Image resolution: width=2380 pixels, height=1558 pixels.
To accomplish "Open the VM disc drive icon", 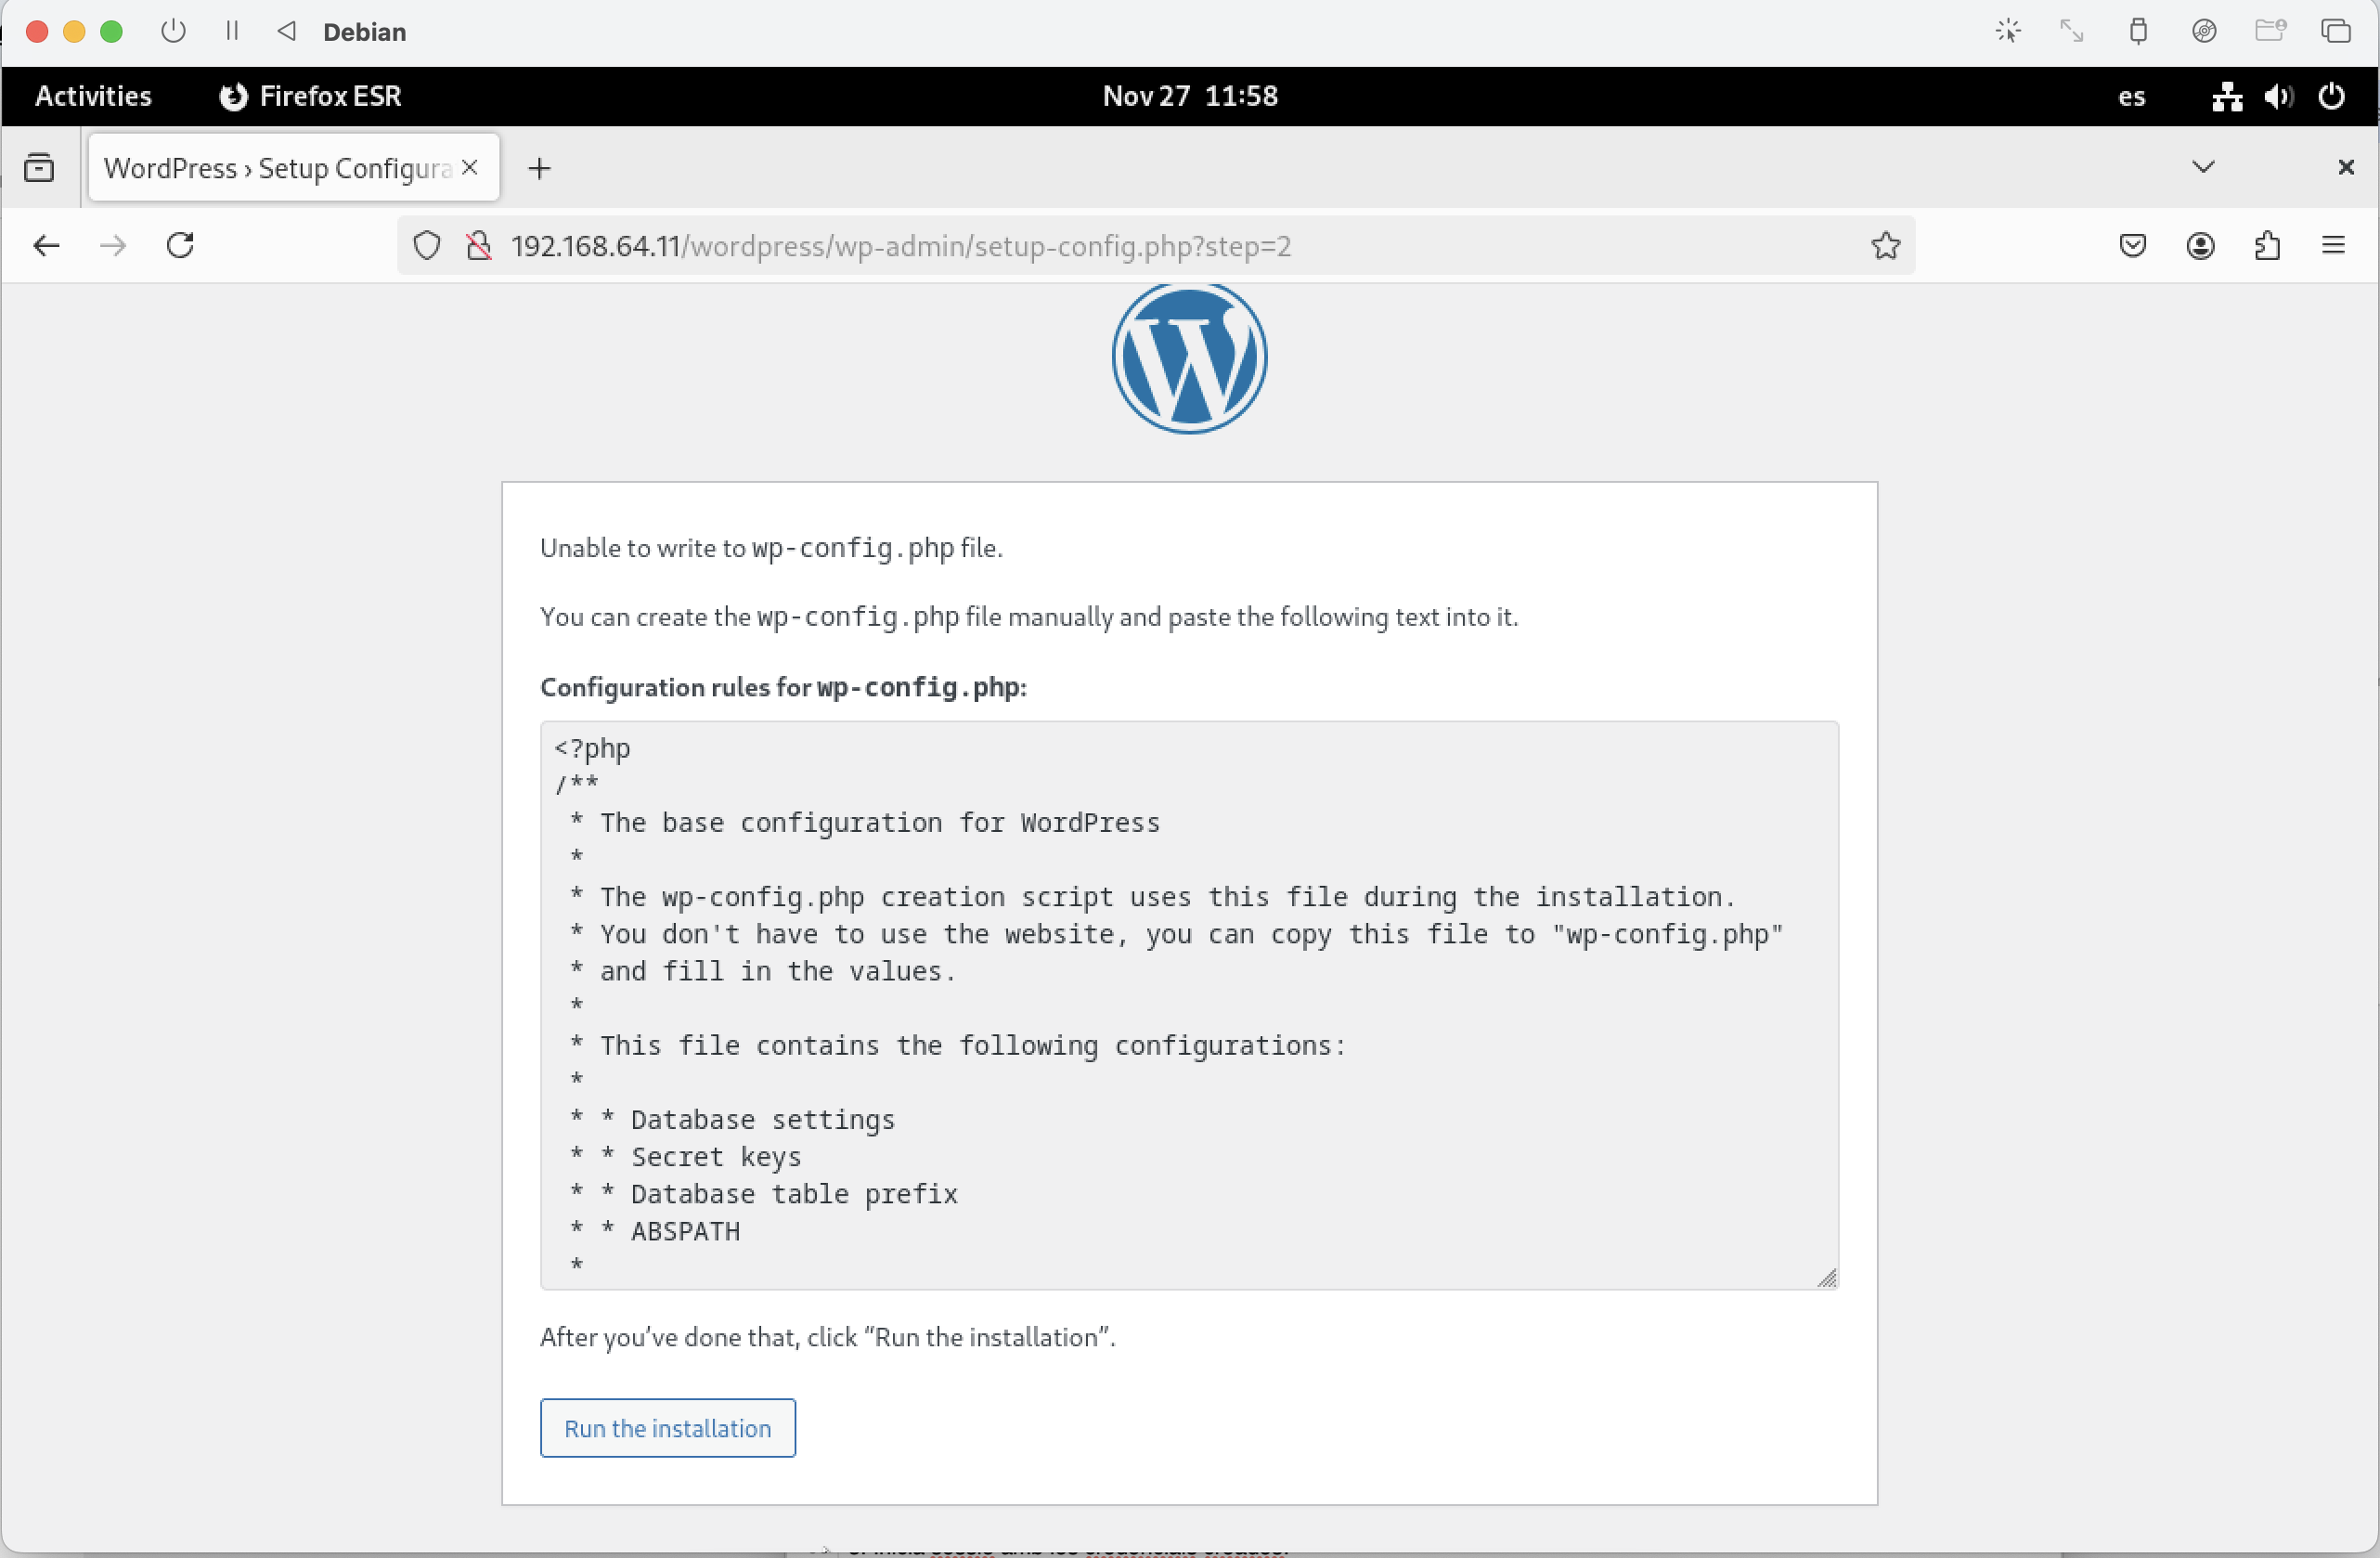I will pos(2204,31).
